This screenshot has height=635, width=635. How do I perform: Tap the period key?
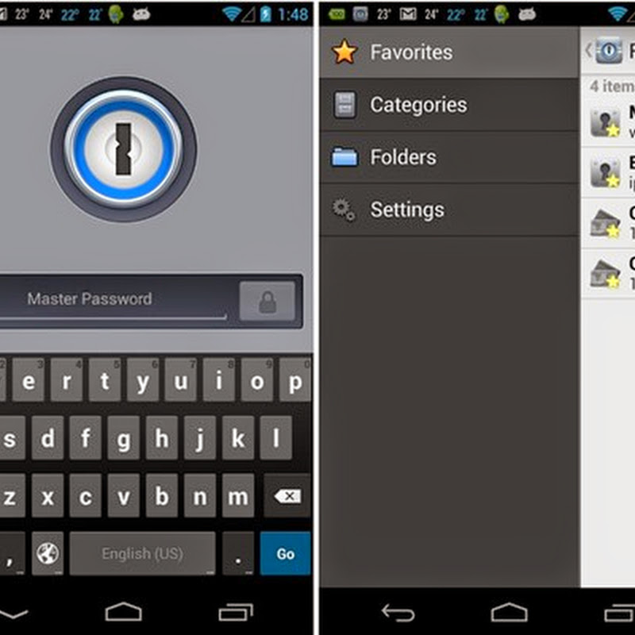tap(238, 553)
